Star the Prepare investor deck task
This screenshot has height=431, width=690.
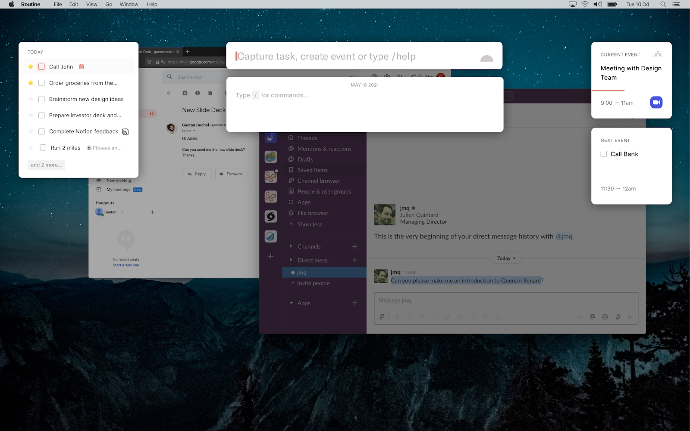pos(31,115)
